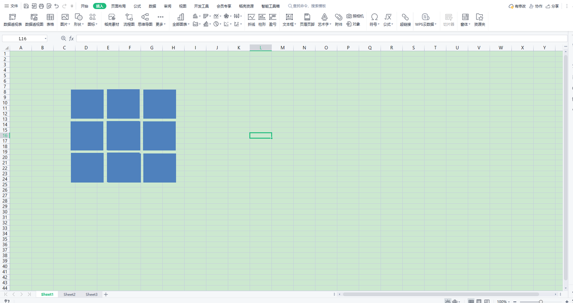Open the Name Box dropdown showing L16
573x303 pixels.
pyautogui.click(x=45, y=38)
